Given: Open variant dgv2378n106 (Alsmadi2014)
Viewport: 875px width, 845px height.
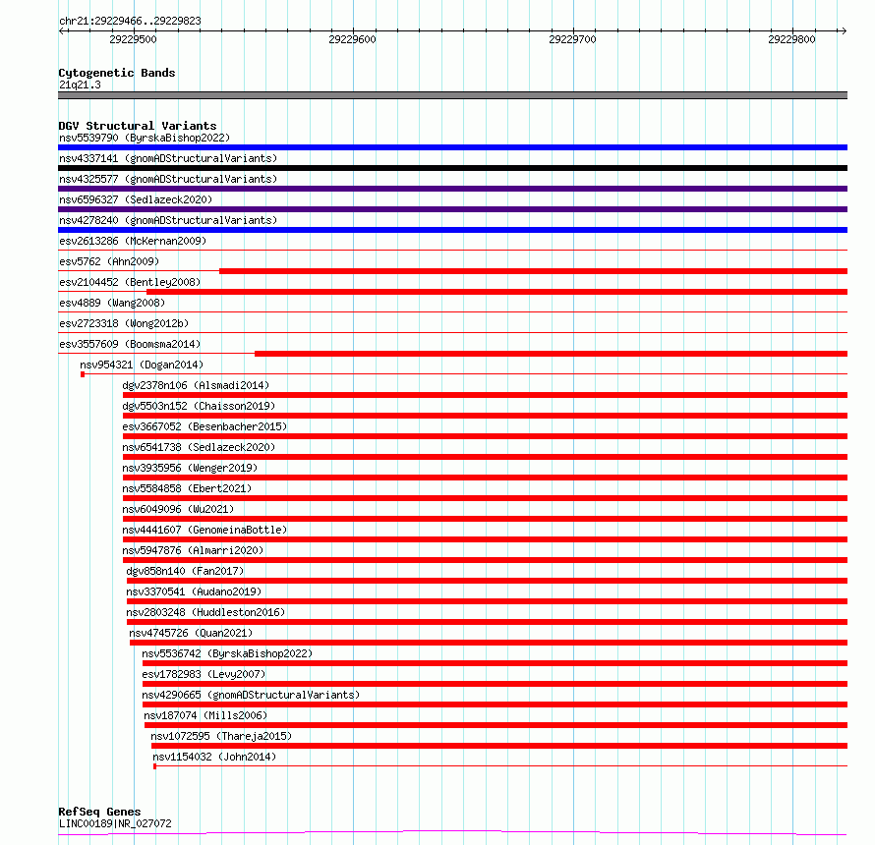Looking at the screenshot, I should [196, 385].
